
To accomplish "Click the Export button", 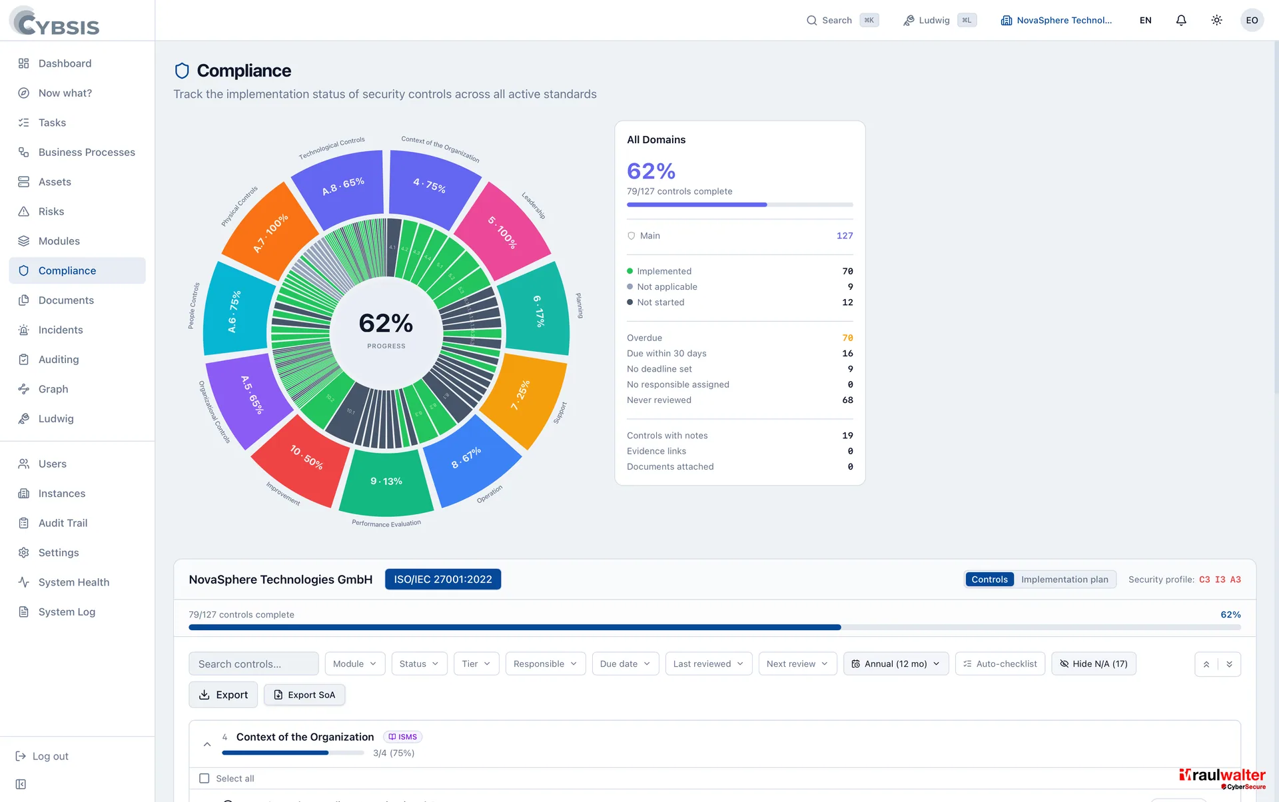I will (223, 695).
